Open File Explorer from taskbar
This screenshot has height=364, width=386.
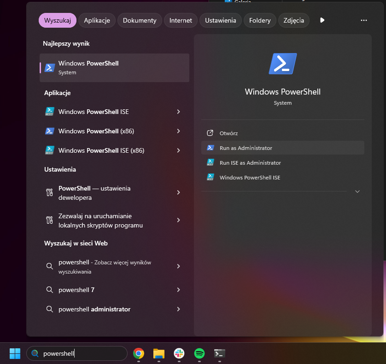pyautogui.click(x=159, y=353)
